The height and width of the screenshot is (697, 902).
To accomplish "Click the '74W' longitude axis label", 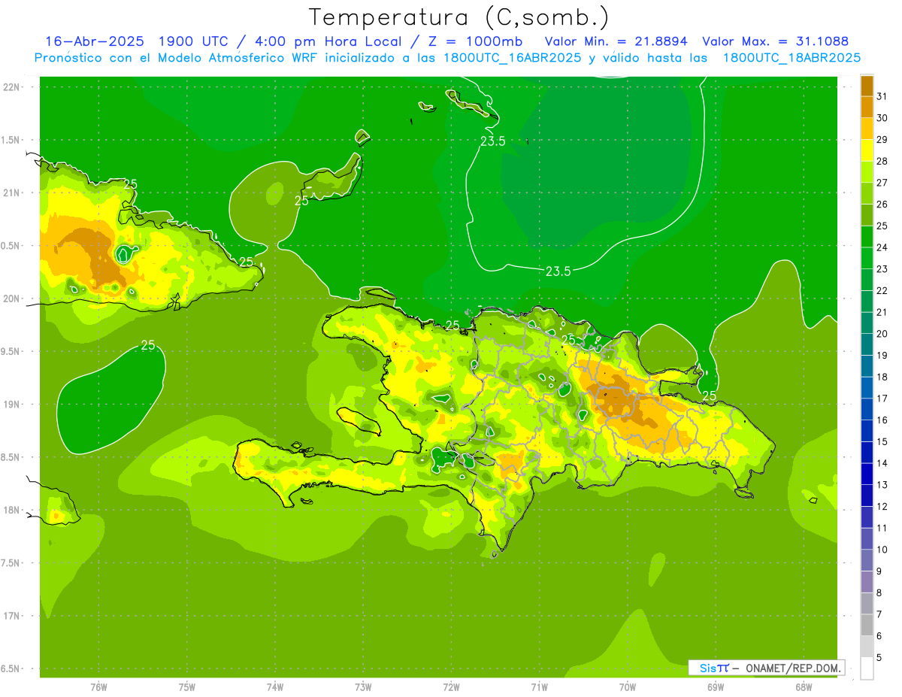I will click(x=275, y=686).
